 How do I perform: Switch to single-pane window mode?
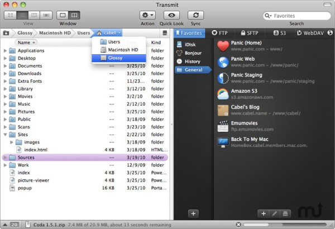pyautogui.click(x=63, y=15)
